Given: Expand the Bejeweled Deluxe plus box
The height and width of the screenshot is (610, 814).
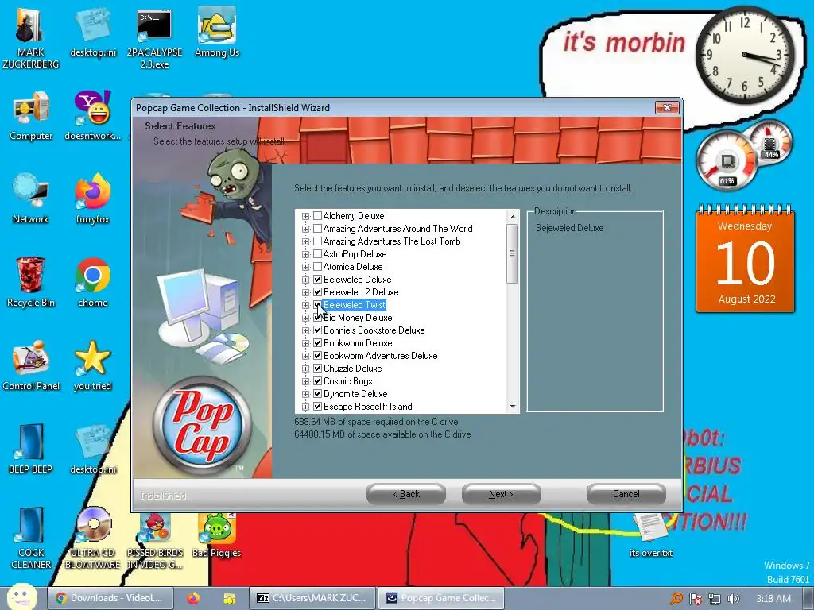Looking at the screenshot, I should [x=306, y=280].
